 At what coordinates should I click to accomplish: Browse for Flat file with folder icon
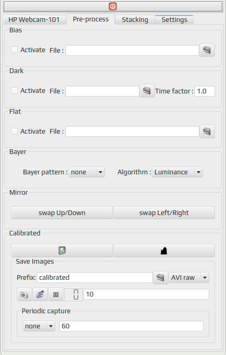(x=207, y=132)
